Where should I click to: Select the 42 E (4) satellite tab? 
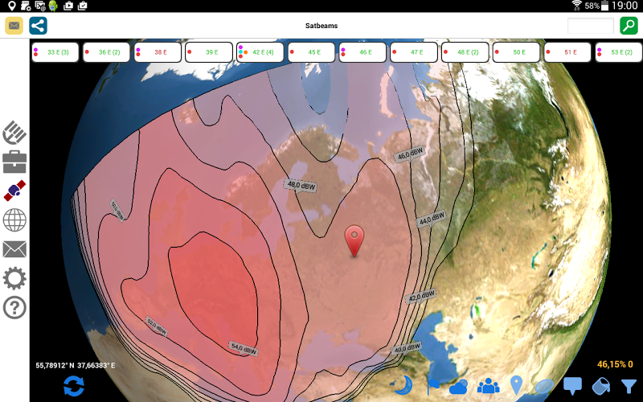[260, 52]
